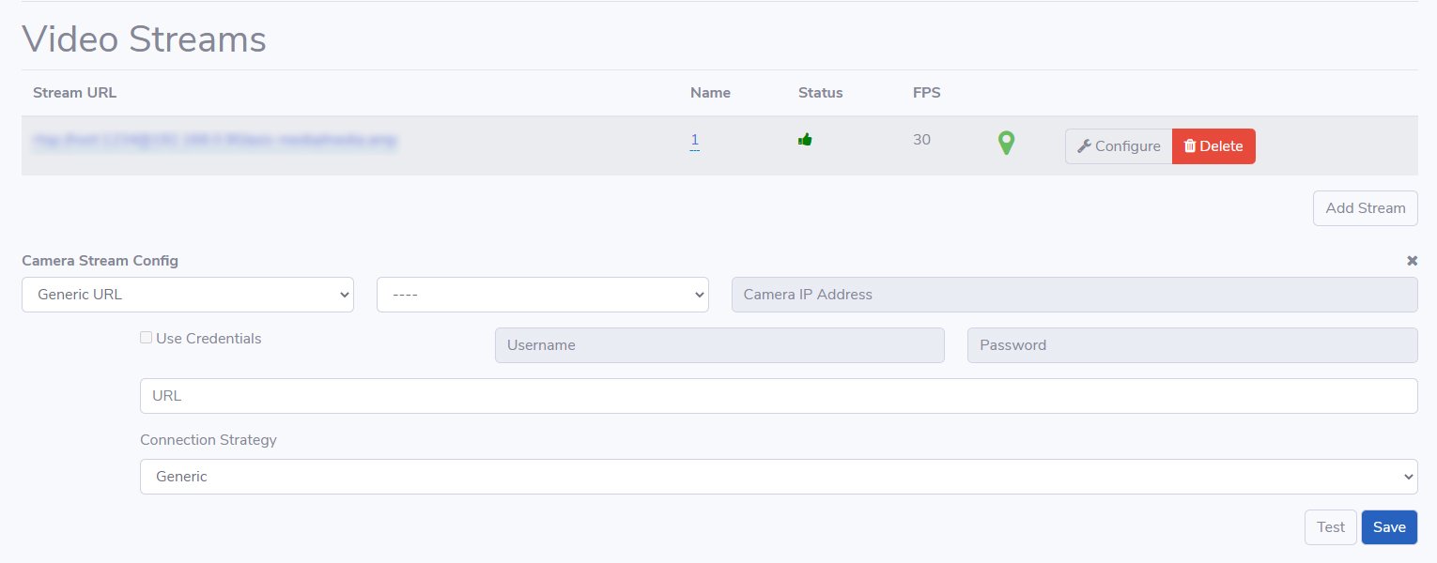This screenshot has height=563, width=1437.
Task: Click the stream name link "1"
Action: pyautogui.click(x=695, y=141)
